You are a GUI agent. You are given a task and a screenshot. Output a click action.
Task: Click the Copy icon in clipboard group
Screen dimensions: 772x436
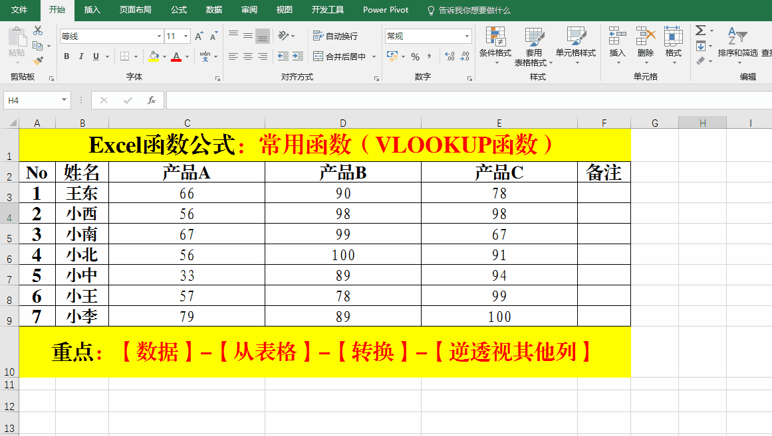pos(37,46)
